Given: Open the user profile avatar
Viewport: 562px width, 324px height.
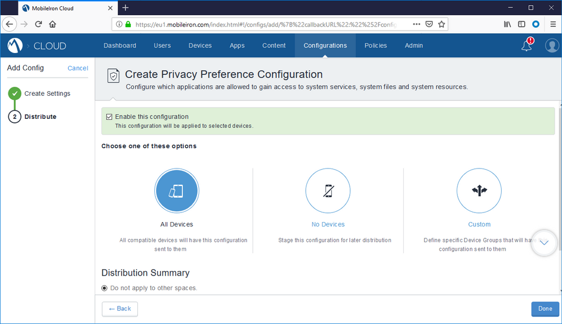Looking at the screenshot, I should 552,46.
